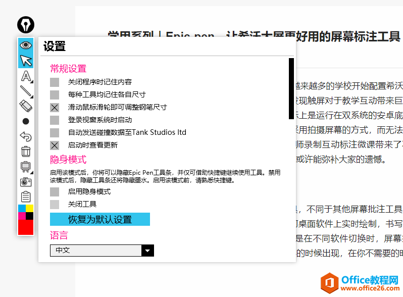Enable 关闭程序时记住内容 checkbox
This screenshot has height=297, width=403.
[55, 82]
